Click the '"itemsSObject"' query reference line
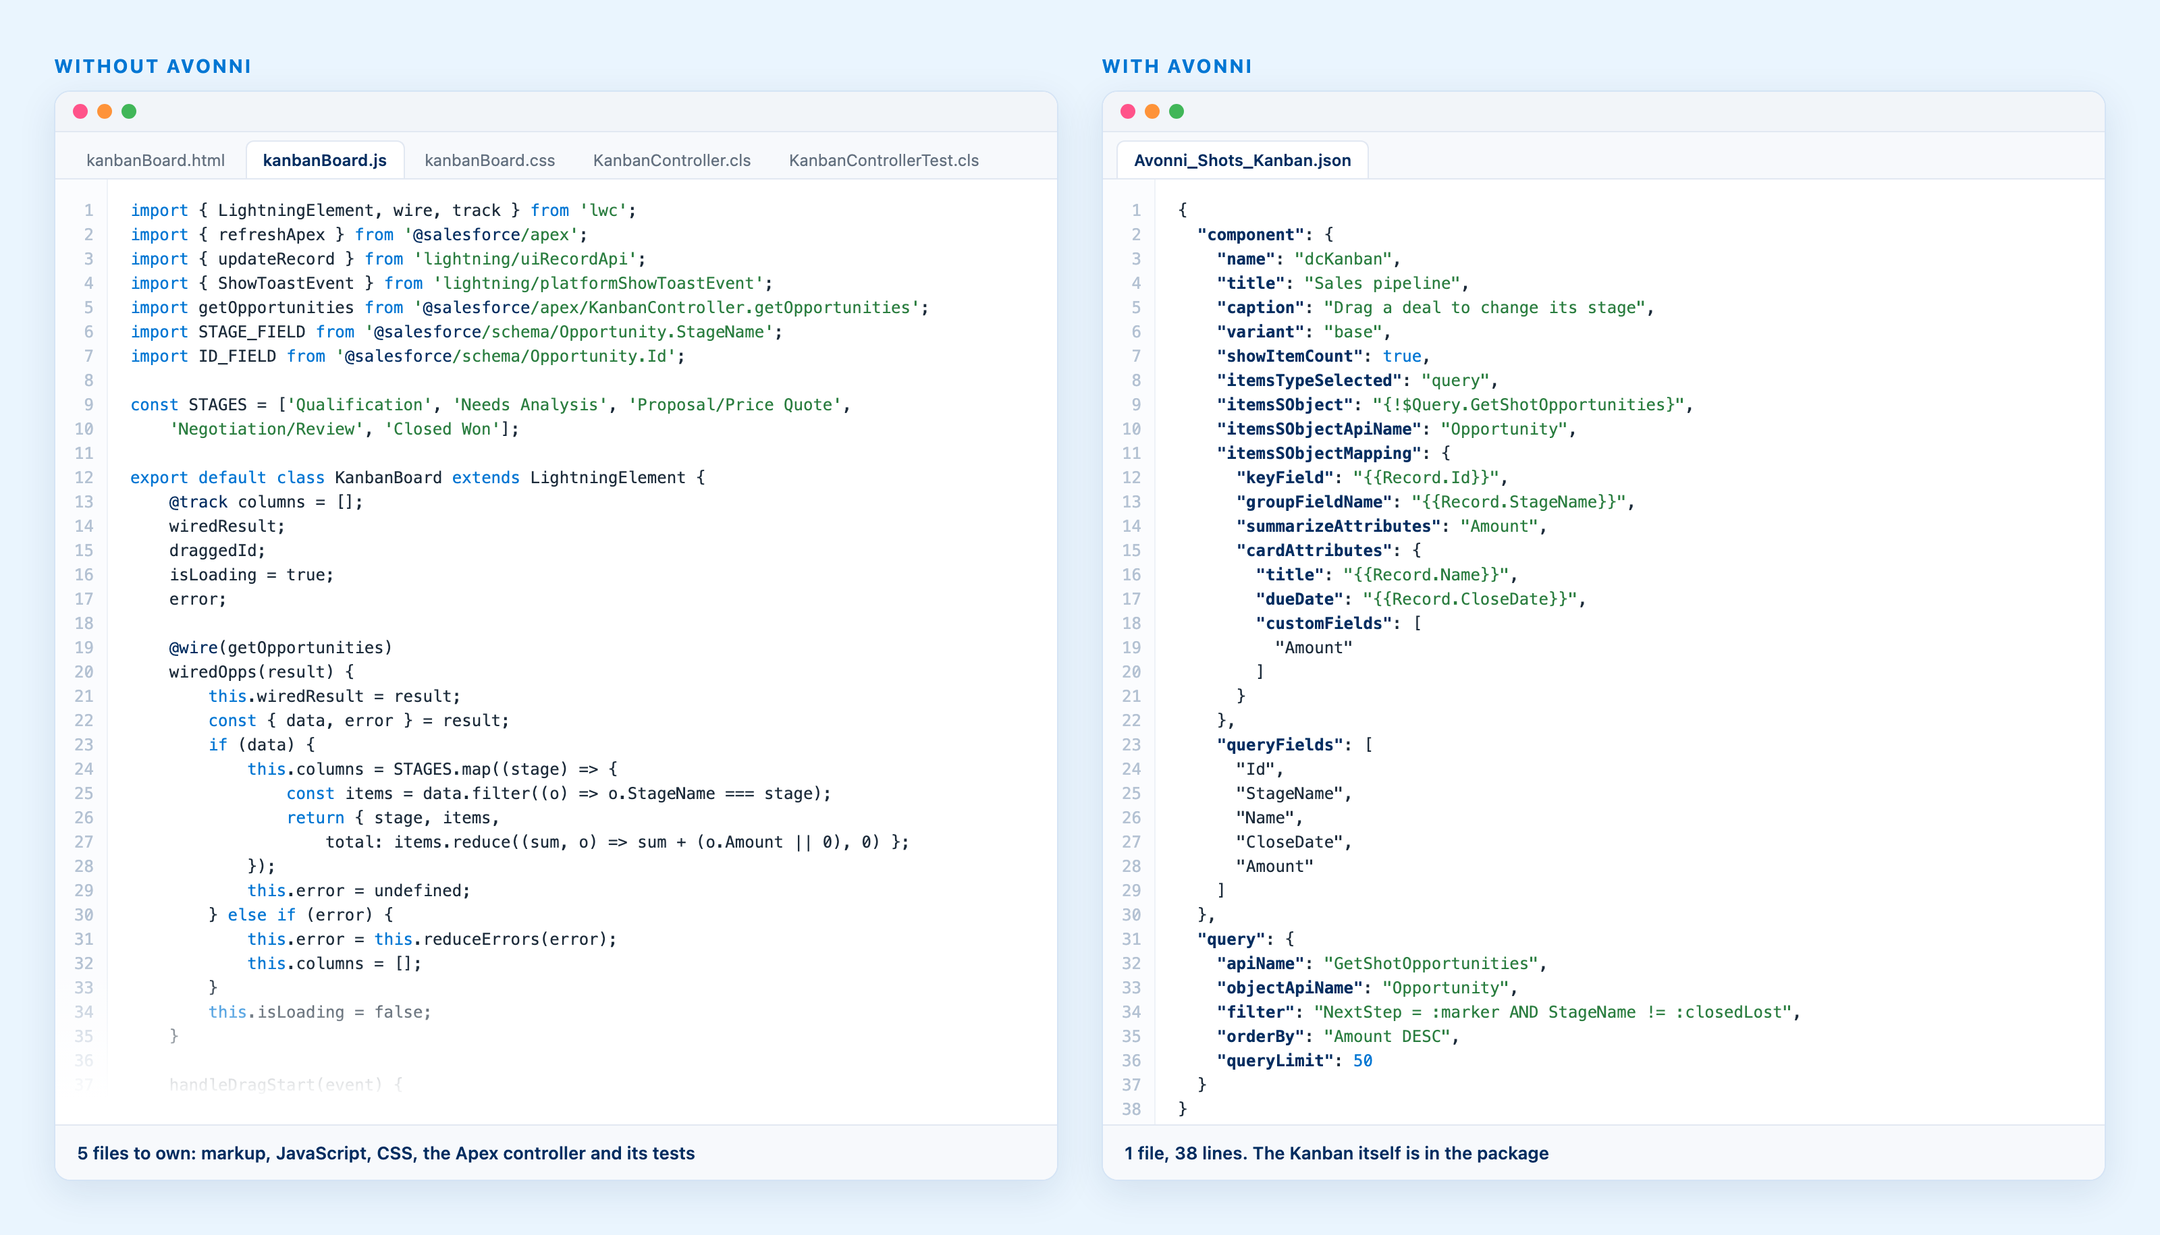This screenshot has height=1235, width=2160. (x=1455, y=405)
